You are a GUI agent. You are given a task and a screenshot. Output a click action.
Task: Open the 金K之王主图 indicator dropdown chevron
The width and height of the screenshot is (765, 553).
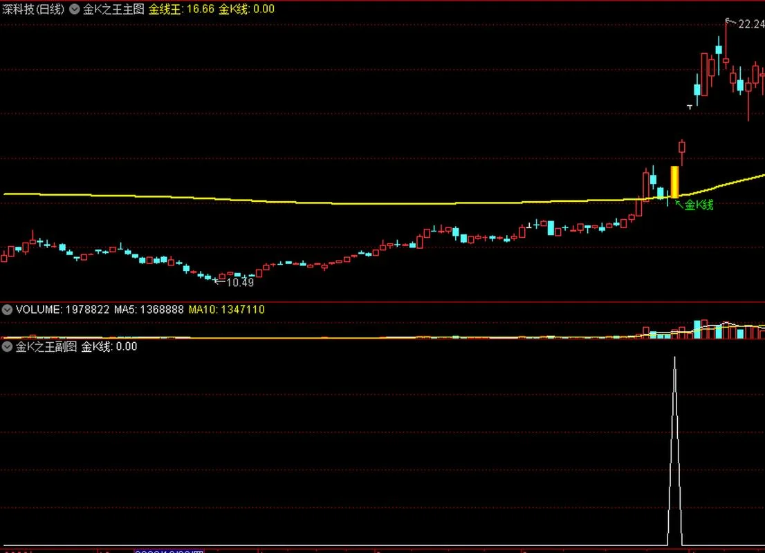74,9
